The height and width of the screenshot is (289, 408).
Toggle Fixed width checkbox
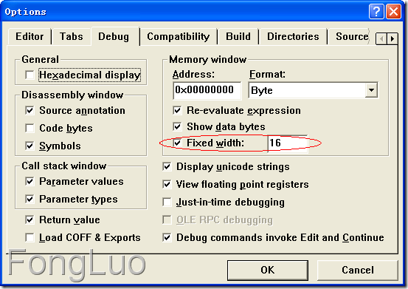coord(177,143)
